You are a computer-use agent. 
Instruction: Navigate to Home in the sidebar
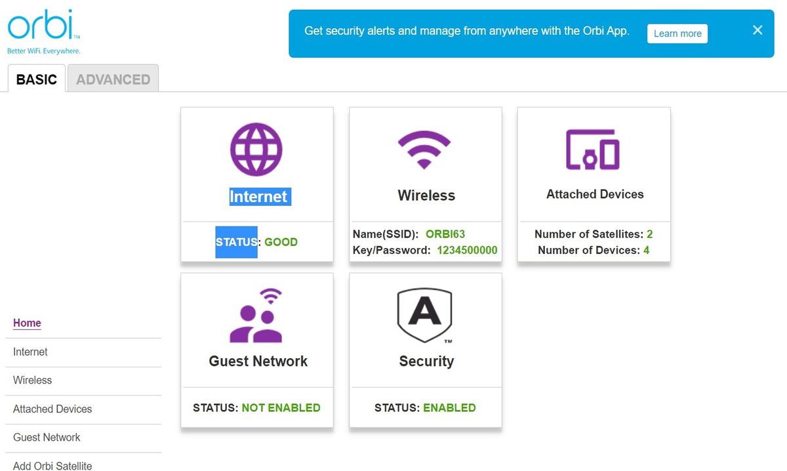pos(27,323)
